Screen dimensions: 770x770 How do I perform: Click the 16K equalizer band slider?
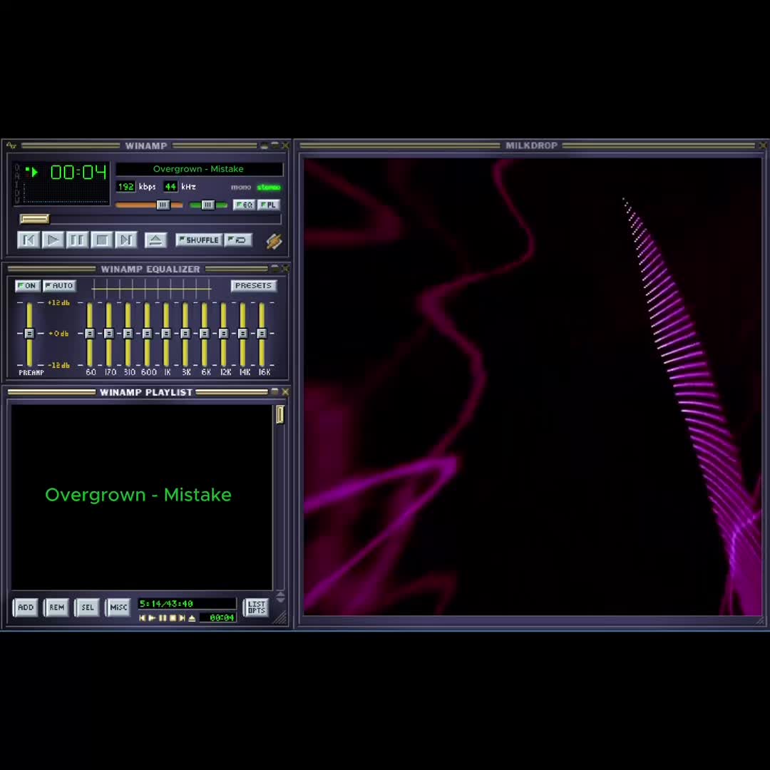(x=262, y=334)
